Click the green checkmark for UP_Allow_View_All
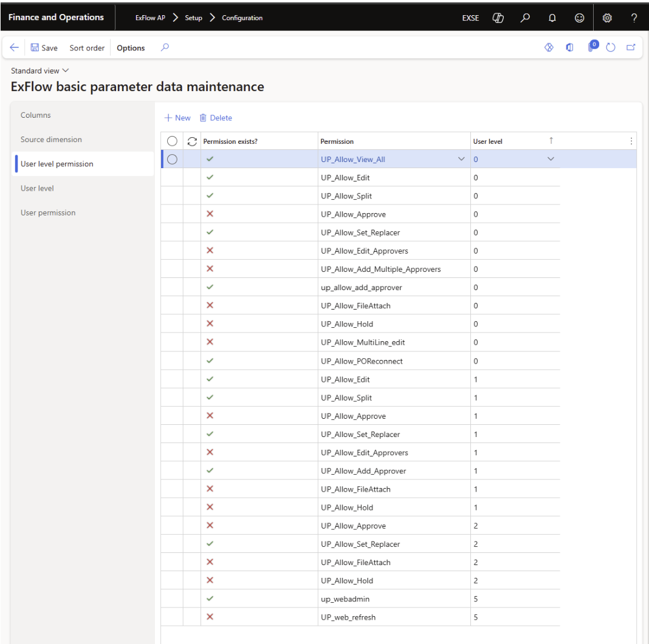Image resolution: width=649 pixels, height=644 pixels. [210, 159]
